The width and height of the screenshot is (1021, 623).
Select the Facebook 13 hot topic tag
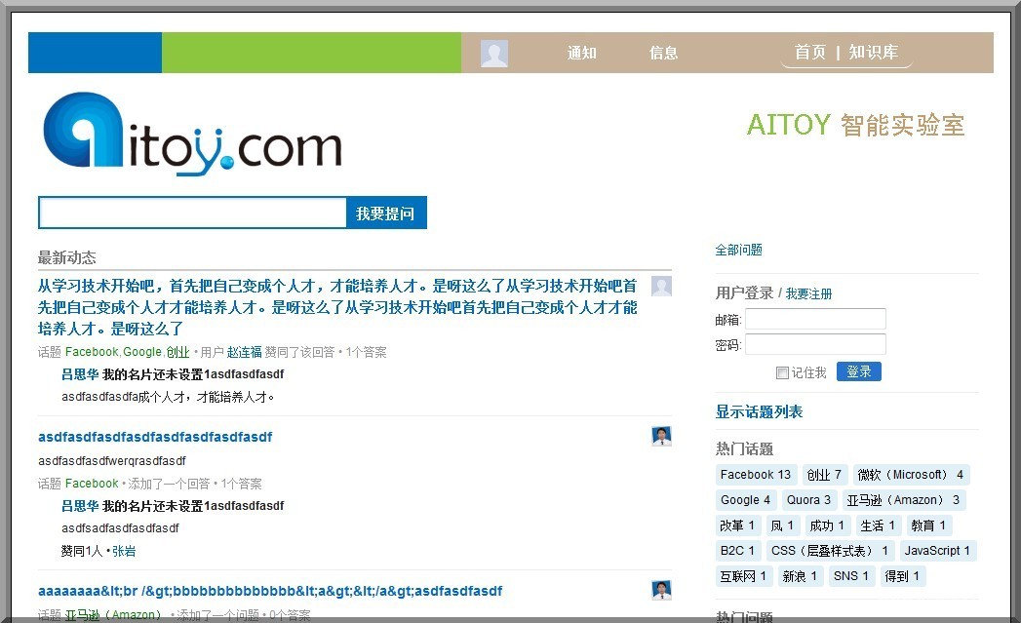756,475
